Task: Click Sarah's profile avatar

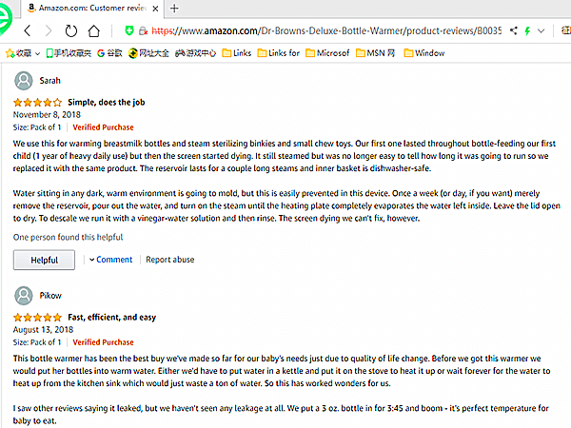Action: 24,81
